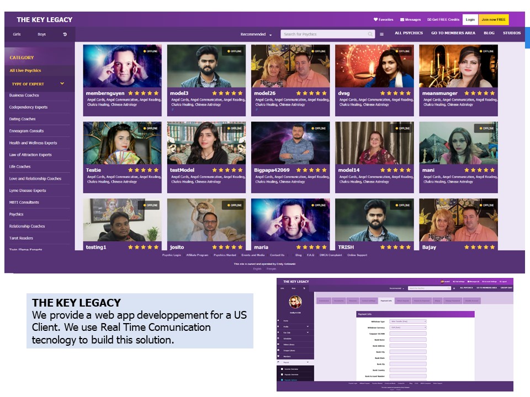Image resolution: width=530 pixels, height=397 pixels.
Task: Select Codependency Experts category
Action: 28,107
